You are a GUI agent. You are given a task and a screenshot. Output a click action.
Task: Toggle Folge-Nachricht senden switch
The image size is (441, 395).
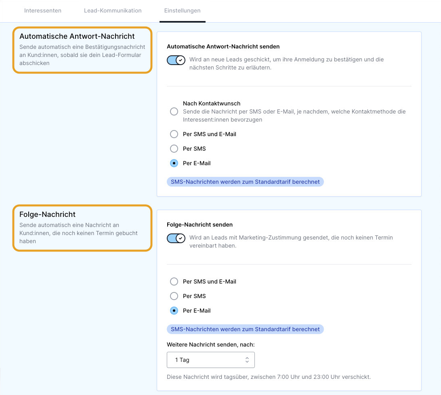coord(176,238)
